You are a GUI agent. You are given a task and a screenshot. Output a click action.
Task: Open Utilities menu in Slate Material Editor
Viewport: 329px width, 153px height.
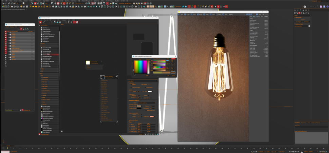(x=74, y=20)
